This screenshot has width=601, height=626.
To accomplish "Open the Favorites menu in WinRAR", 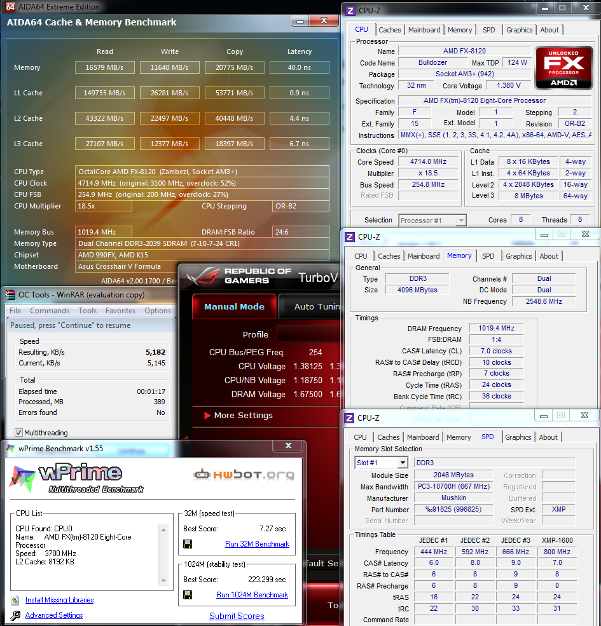I will [120, 311].
